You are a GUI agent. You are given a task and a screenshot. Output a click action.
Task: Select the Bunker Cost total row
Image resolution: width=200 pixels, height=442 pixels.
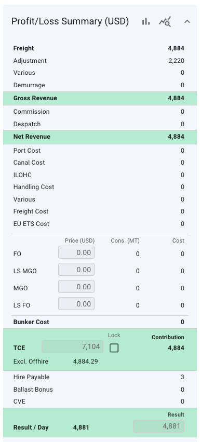(x=100, y=322)
